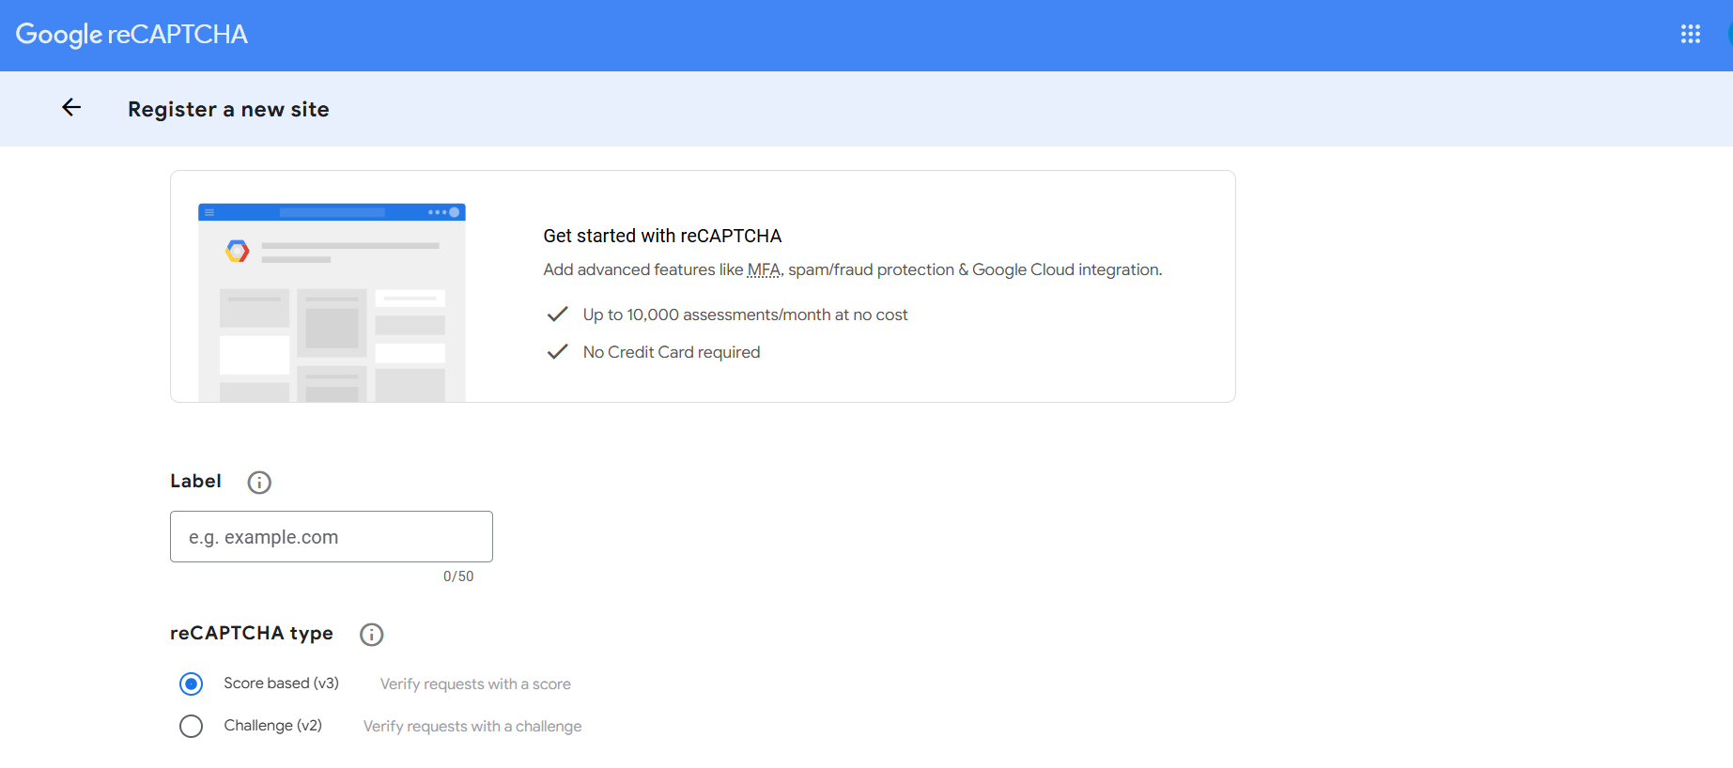Click the Register a new site heading

point(228,109)
